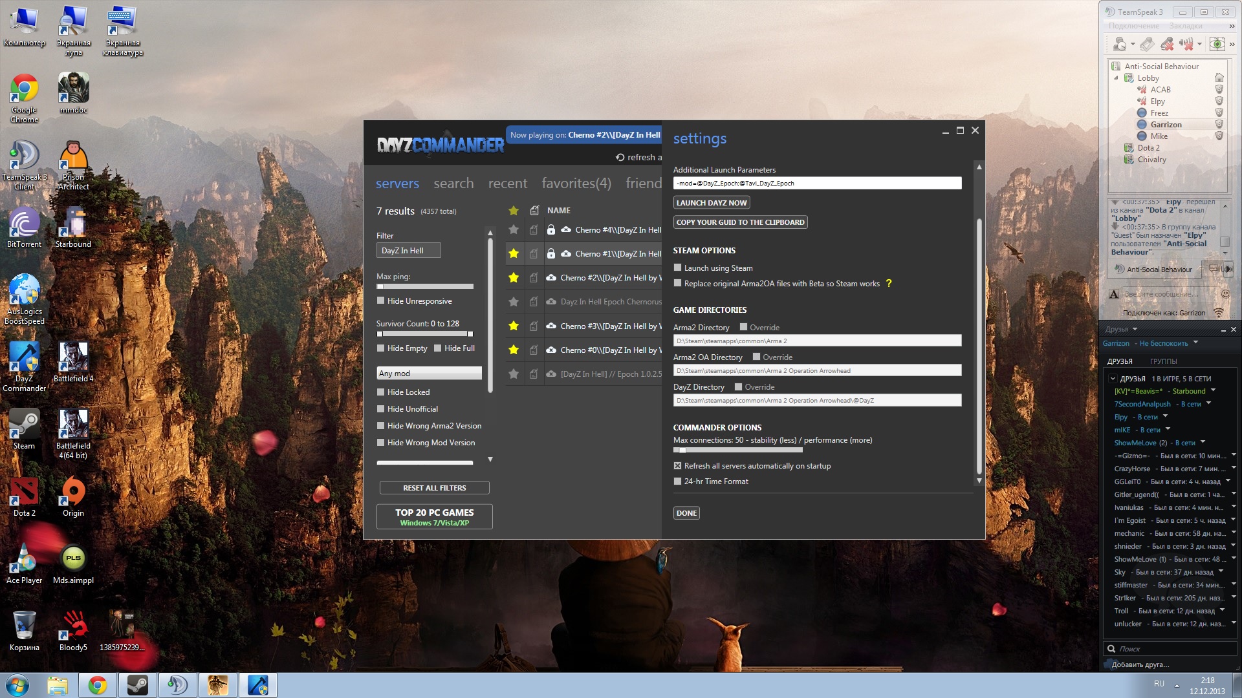Click the Steam icon in the taskbar
The image size is (1242, 698).
[x=137, y=685]
